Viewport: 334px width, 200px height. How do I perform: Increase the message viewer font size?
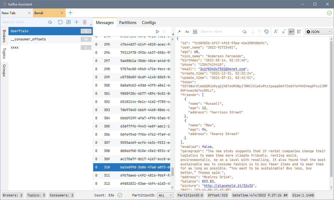(x=275, y=32)
